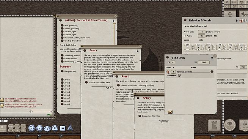Click the 5E ruleset chat icon
The width and height of the screenshot is (248, 139).
pos(2,100)
